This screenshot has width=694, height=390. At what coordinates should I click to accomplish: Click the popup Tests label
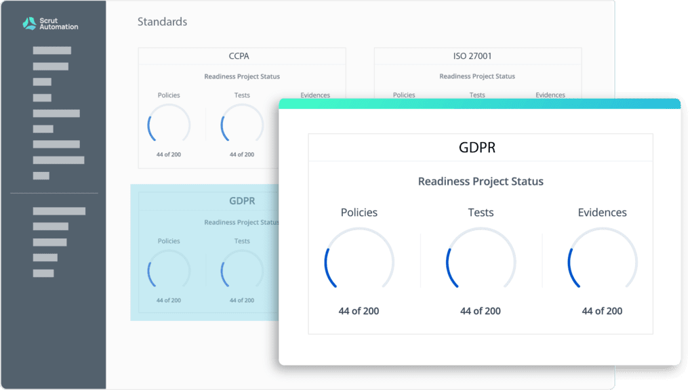click(481, 212)
